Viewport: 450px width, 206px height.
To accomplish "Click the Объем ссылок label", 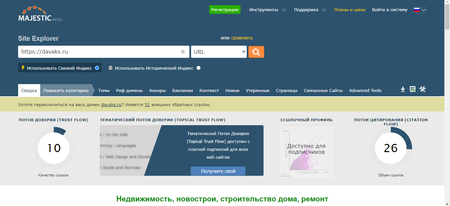I will tap(391, 175).
